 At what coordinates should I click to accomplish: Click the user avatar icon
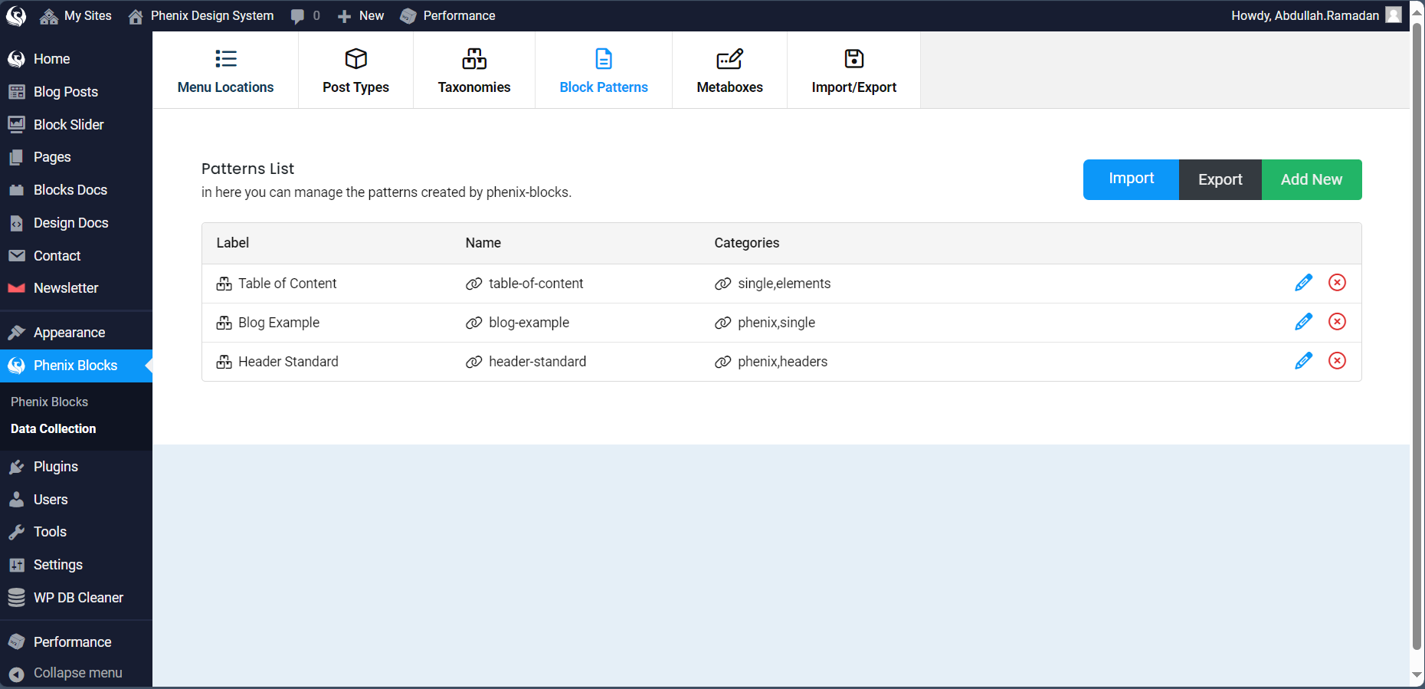pos(1394,15)
